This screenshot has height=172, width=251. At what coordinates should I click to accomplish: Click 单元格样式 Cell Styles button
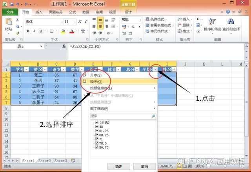coord(158,31)
